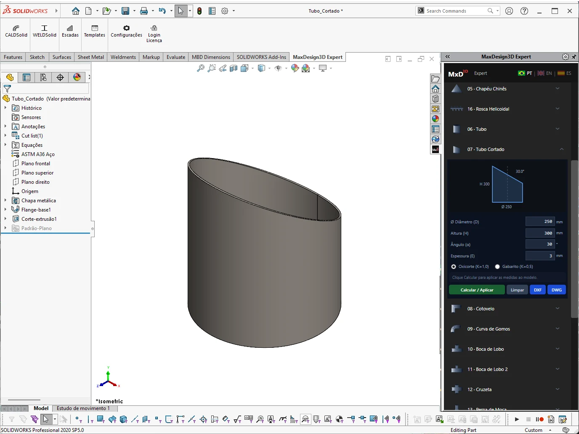The width and height of the screenshot is (579, 434).
Task: Click the Diâmetro (D) input field
Action: pos(540,222)
